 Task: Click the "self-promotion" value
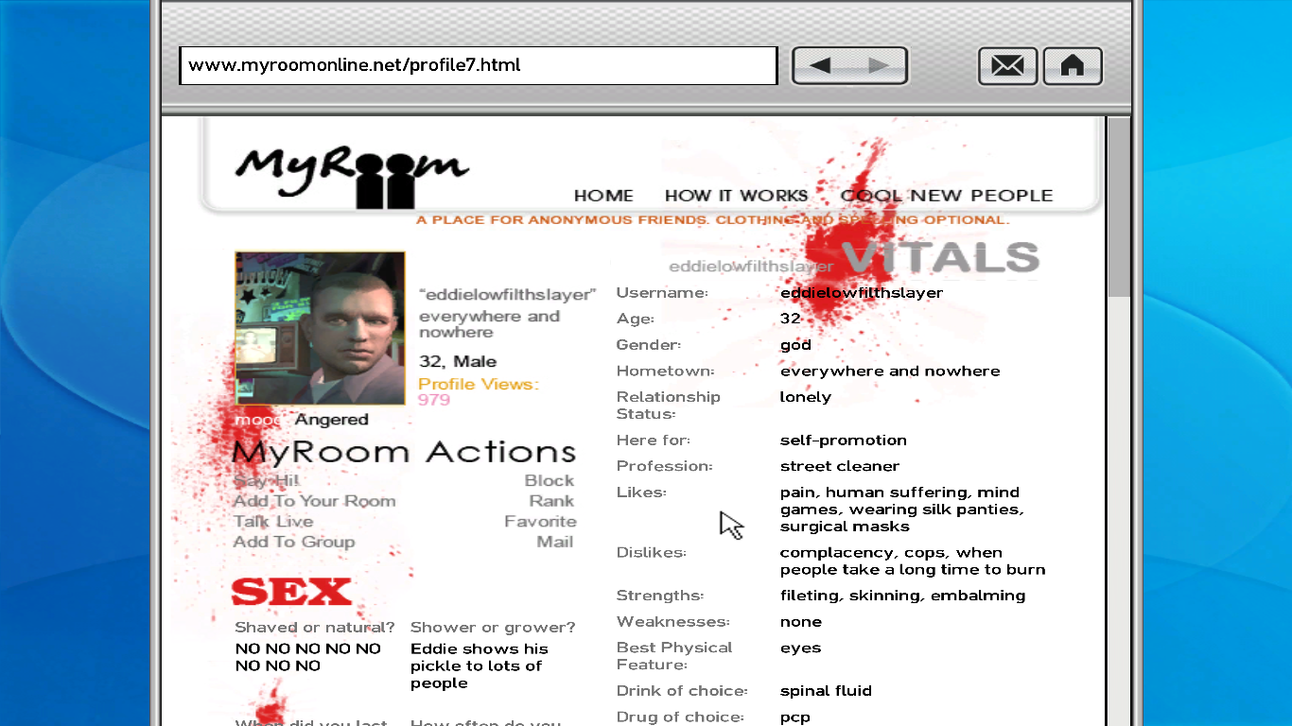[x=844, y=441]
